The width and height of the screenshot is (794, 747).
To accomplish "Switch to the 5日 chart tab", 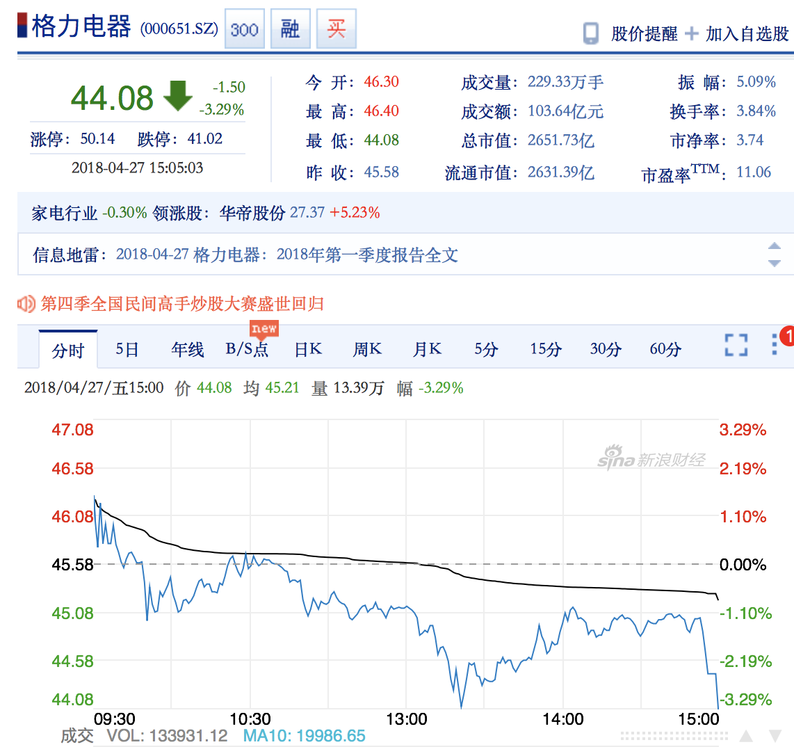I will click(127, 349).
